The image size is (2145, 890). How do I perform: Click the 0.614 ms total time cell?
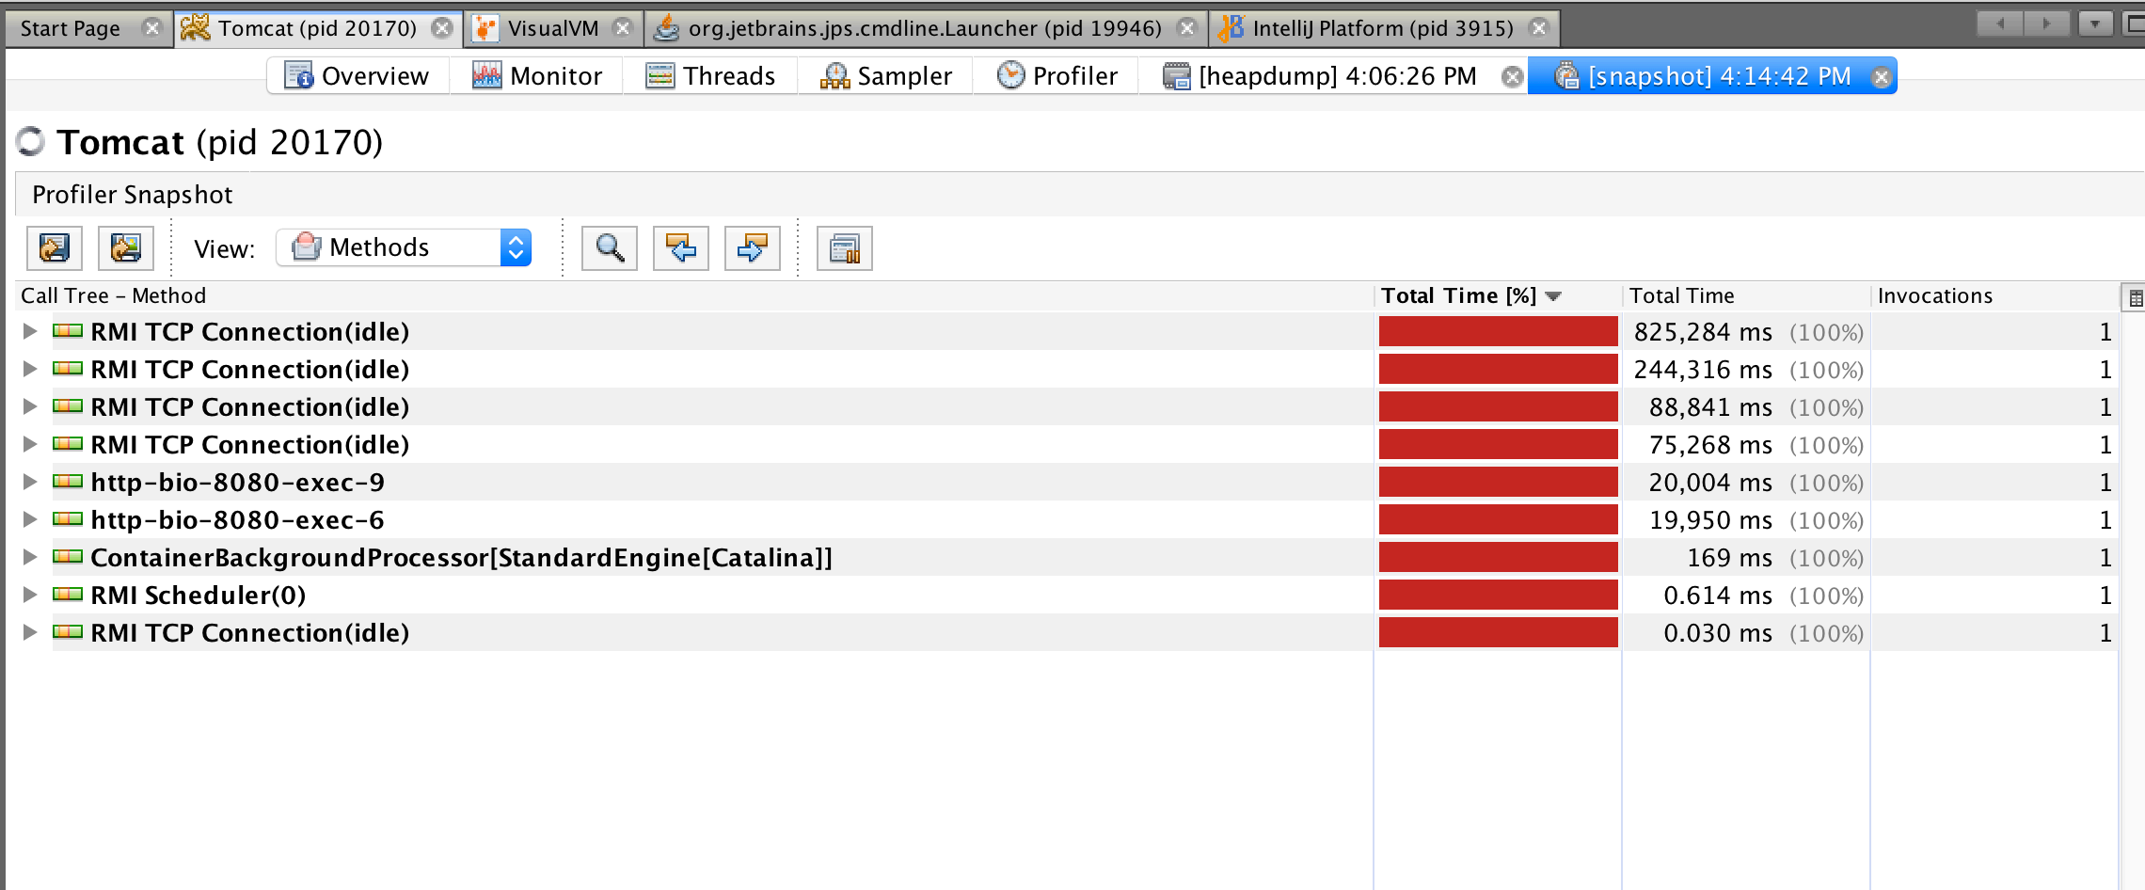[x=1746, y=596]
